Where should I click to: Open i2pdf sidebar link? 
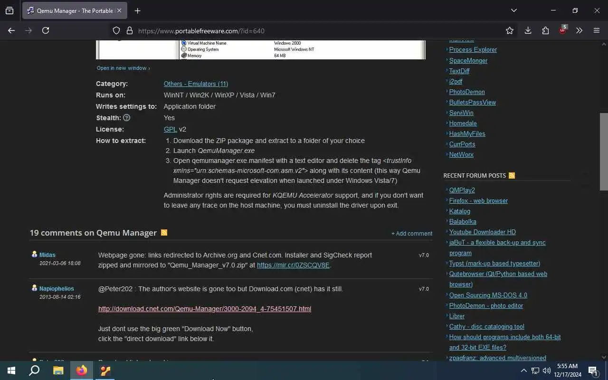click(456, 81)
